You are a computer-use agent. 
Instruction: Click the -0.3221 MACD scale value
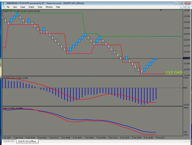186,105
